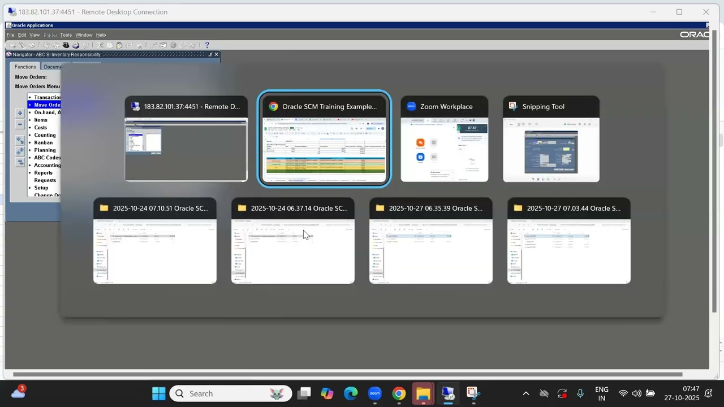Switch to the Documents tab in Navigator
Image resolution: width=724 pixels, height=407 pixels.
[52, 67]
